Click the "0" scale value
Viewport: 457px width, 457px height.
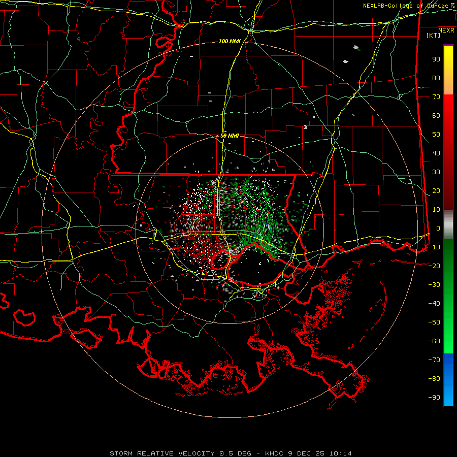pos(438,228)
